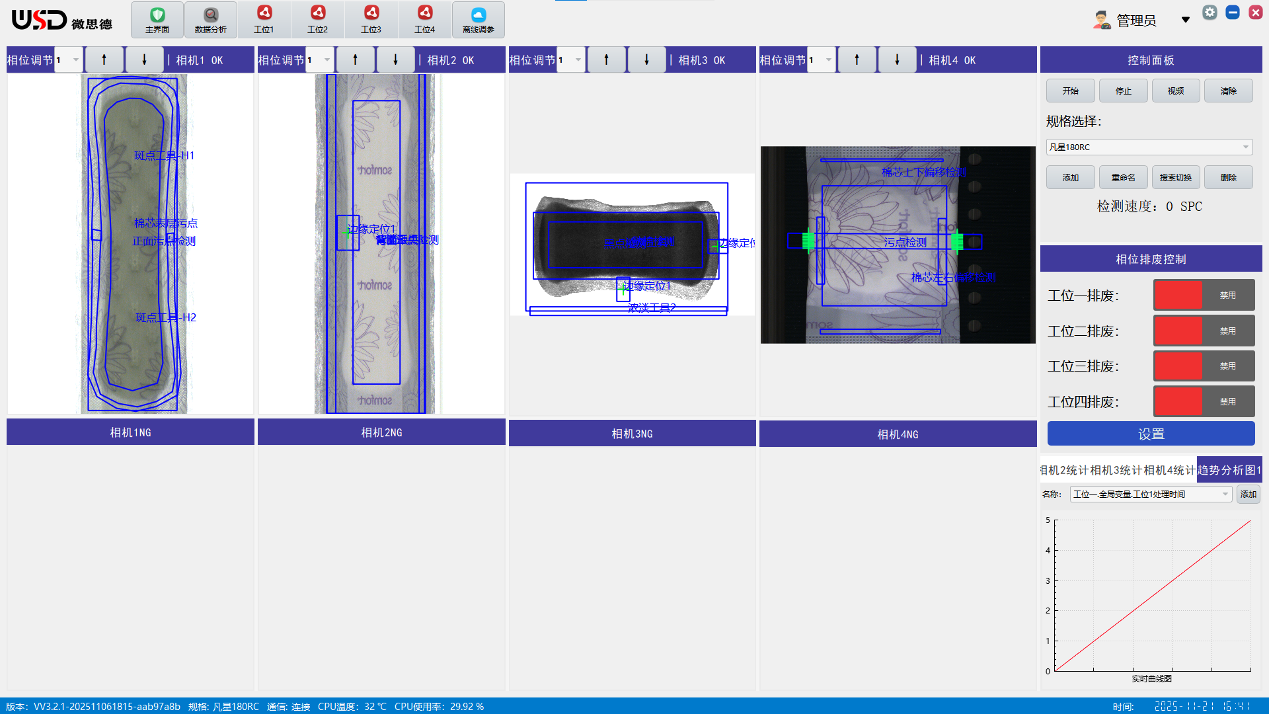Viewport: 1269px width, 714px height.
Task: Click the 开始 start button
Action: click(x=1071, y=91)
